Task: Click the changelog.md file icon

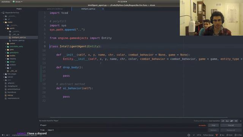Action: [6, 86]
